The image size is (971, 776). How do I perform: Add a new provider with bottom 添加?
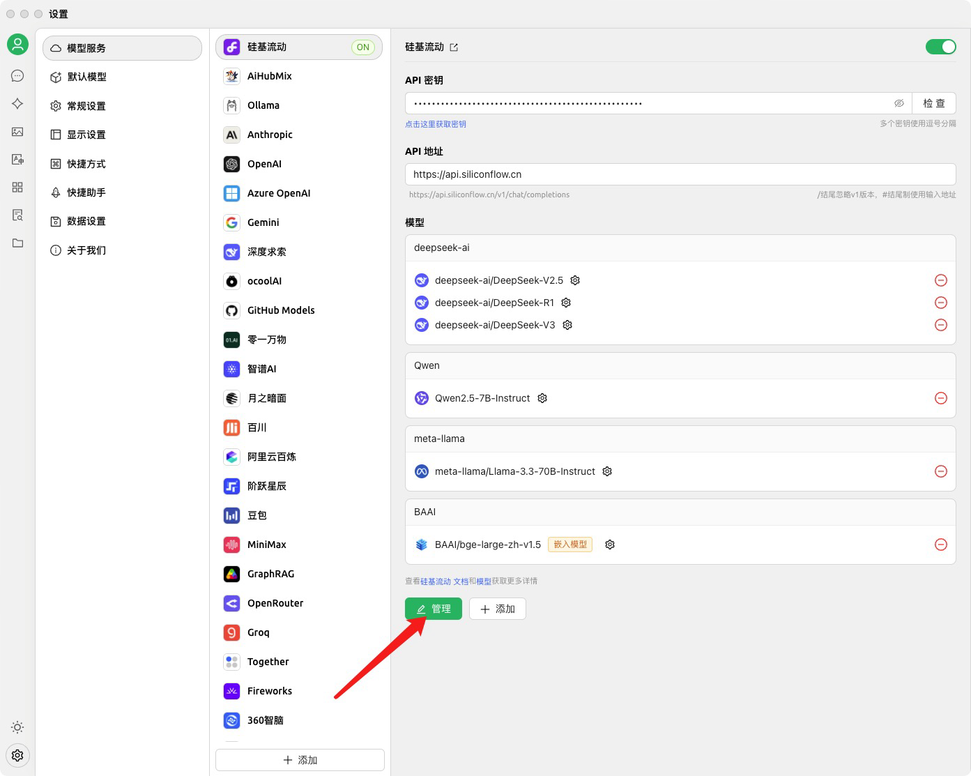pyautogui.click(x=300, y=760)
